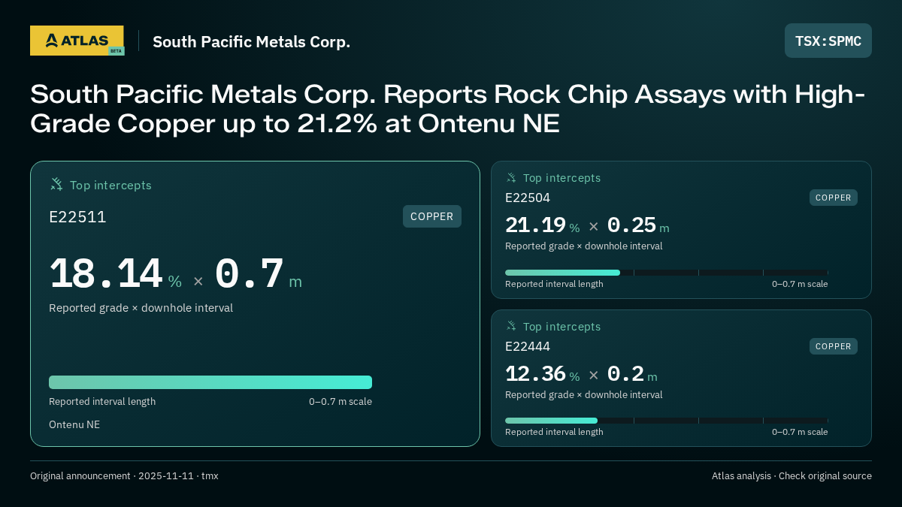Click the 12.36 % grade value
The height and width of the screenshot is (507, 902).
(542, 373)
